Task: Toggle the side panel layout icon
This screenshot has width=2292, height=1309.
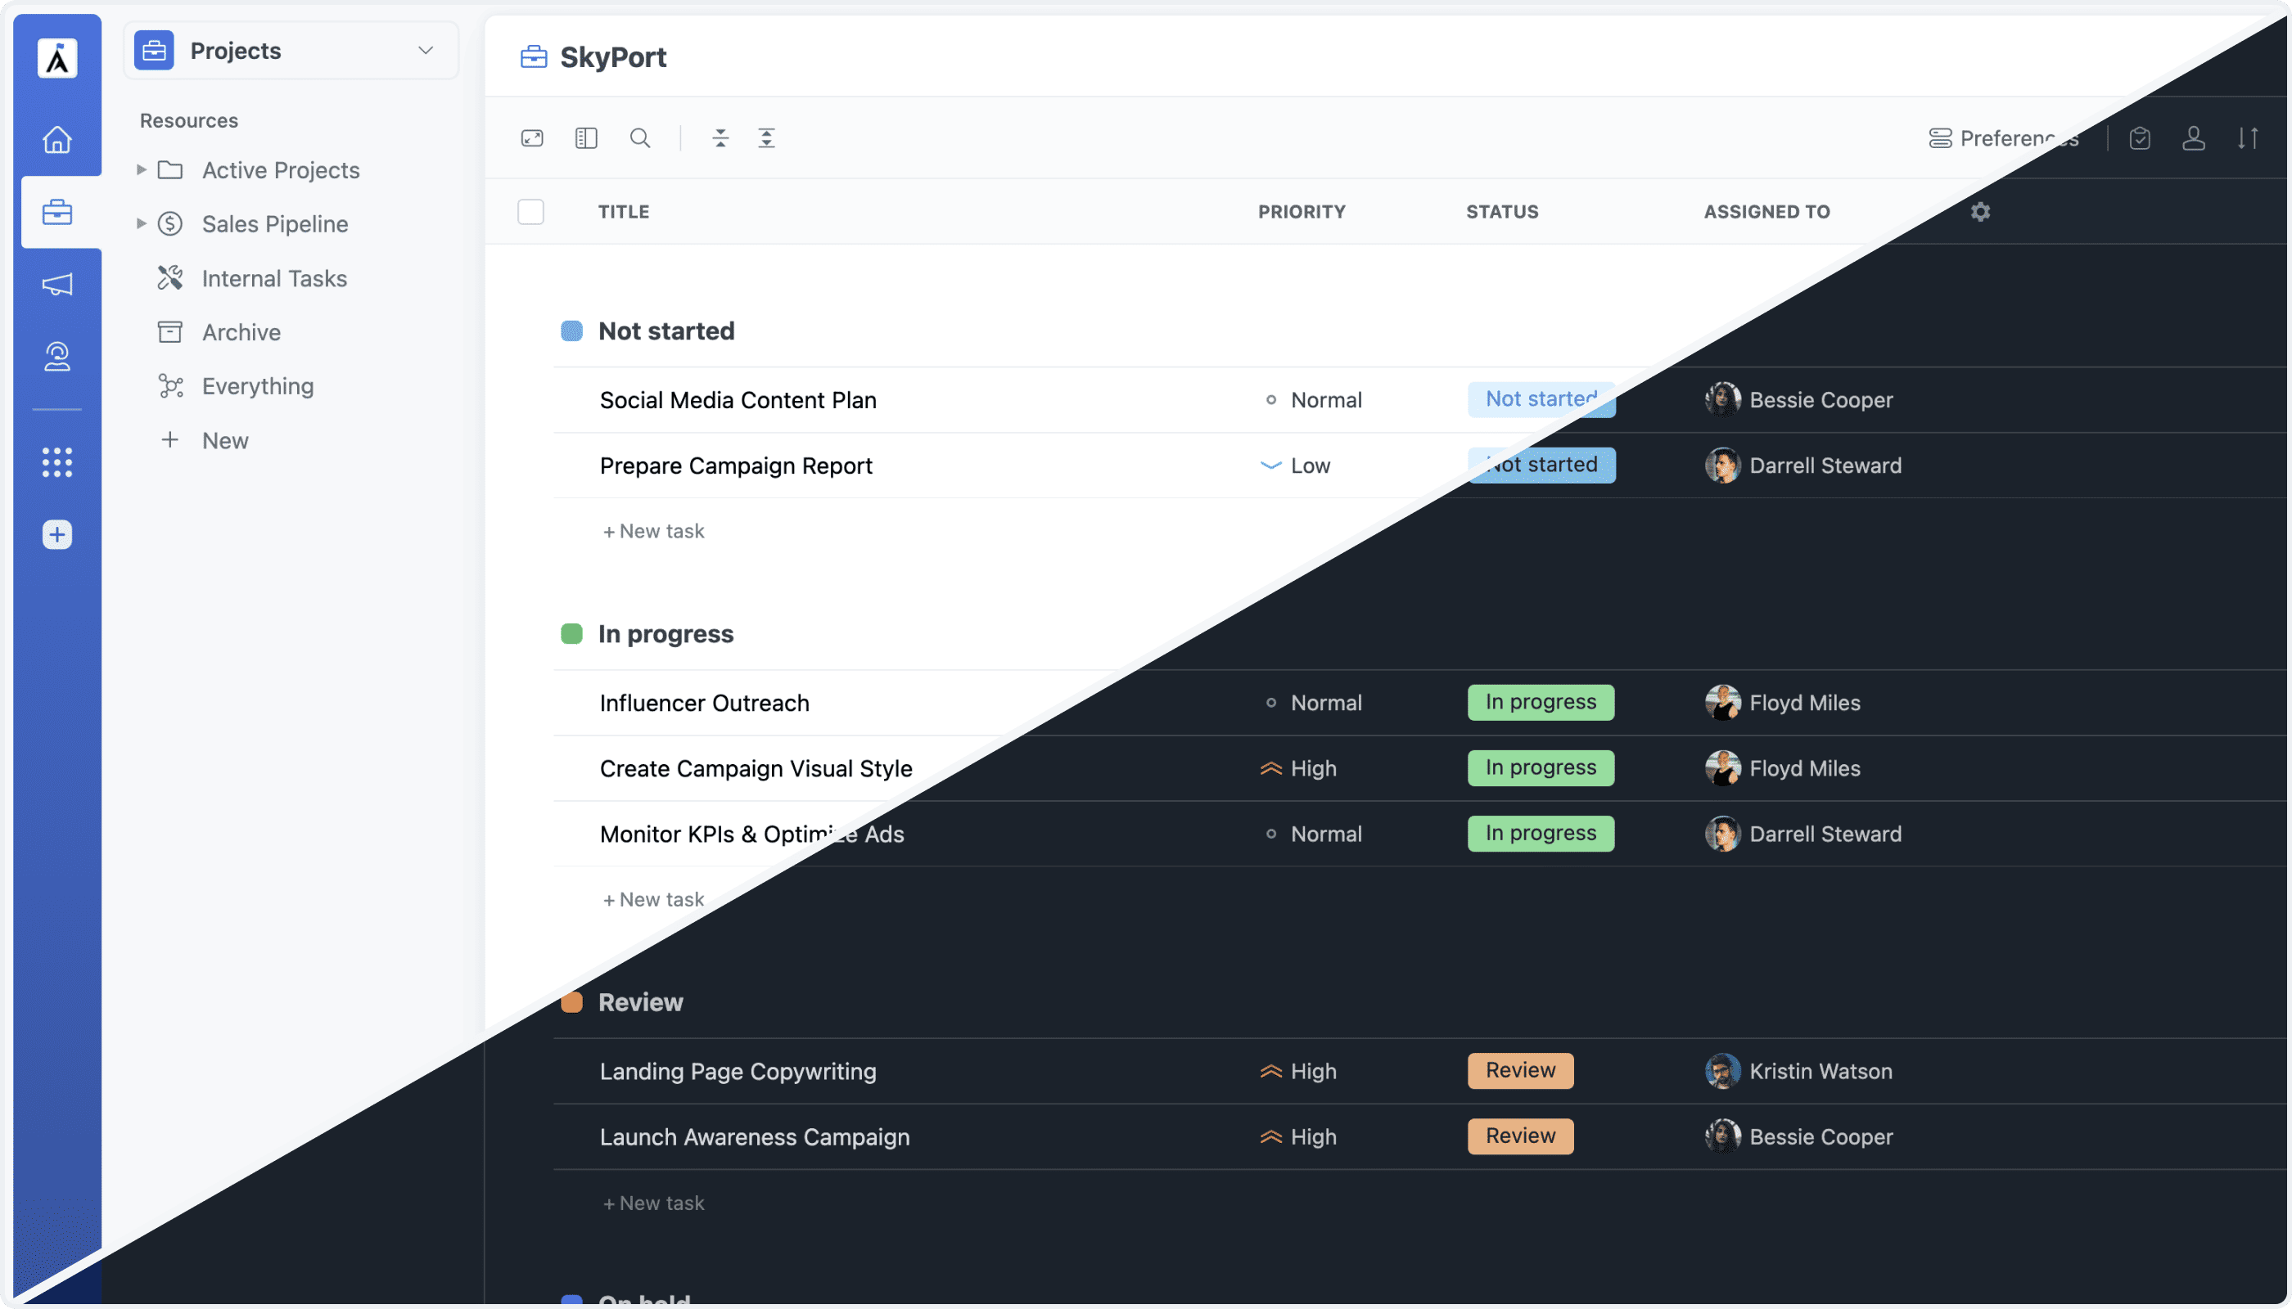Action: point(585,138)
